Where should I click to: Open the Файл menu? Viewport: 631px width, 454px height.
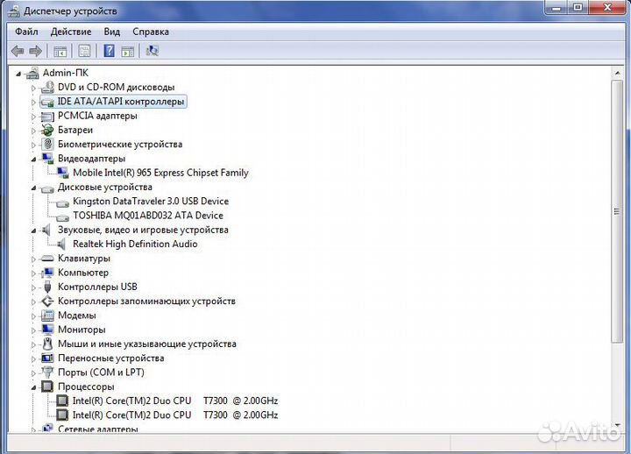(26, 32)
